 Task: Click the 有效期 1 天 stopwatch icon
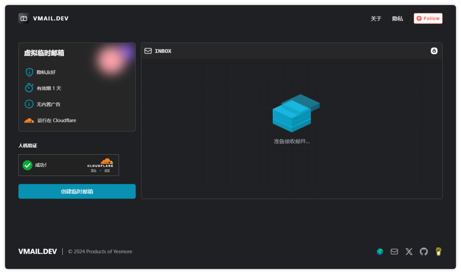(x=29, y=88)
